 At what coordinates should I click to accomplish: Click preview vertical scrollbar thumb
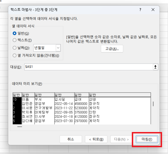click(153, 104)
